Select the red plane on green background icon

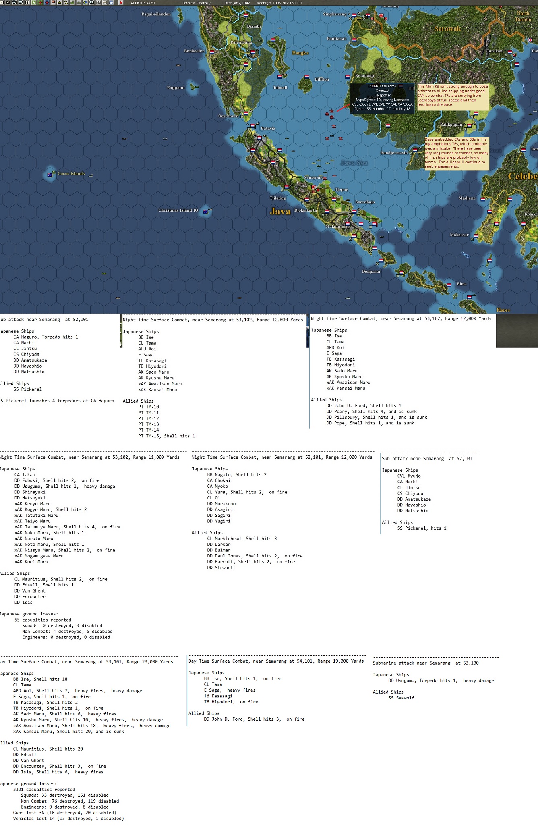click(40, 2)
